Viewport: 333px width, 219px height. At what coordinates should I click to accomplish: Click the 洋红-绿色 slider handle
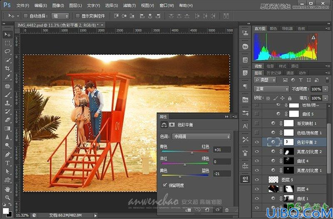[x=185, y=164]
